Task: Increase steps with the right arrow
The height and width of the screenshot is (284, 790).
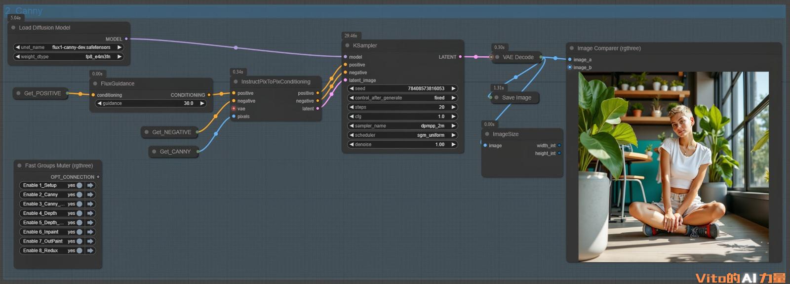Action: (453, 107)
